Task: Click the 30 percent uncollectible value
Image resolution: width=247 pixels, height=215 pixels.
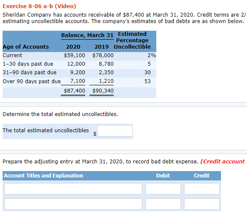Action: click(147, 73)
